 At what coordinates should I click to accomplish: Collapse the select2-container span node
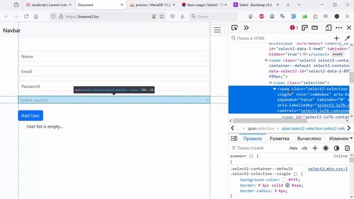click(x=266, y=60)
